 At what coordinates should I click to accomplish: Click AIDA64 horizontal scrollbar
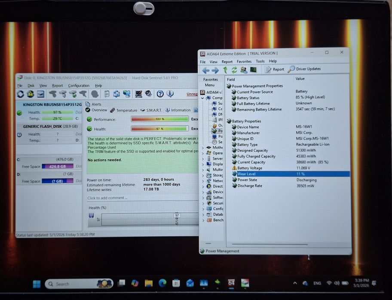(270, 244)
